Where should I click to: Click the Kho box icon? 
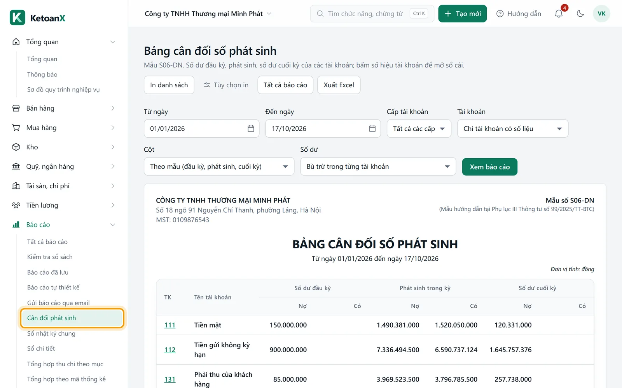coord(16,147)
